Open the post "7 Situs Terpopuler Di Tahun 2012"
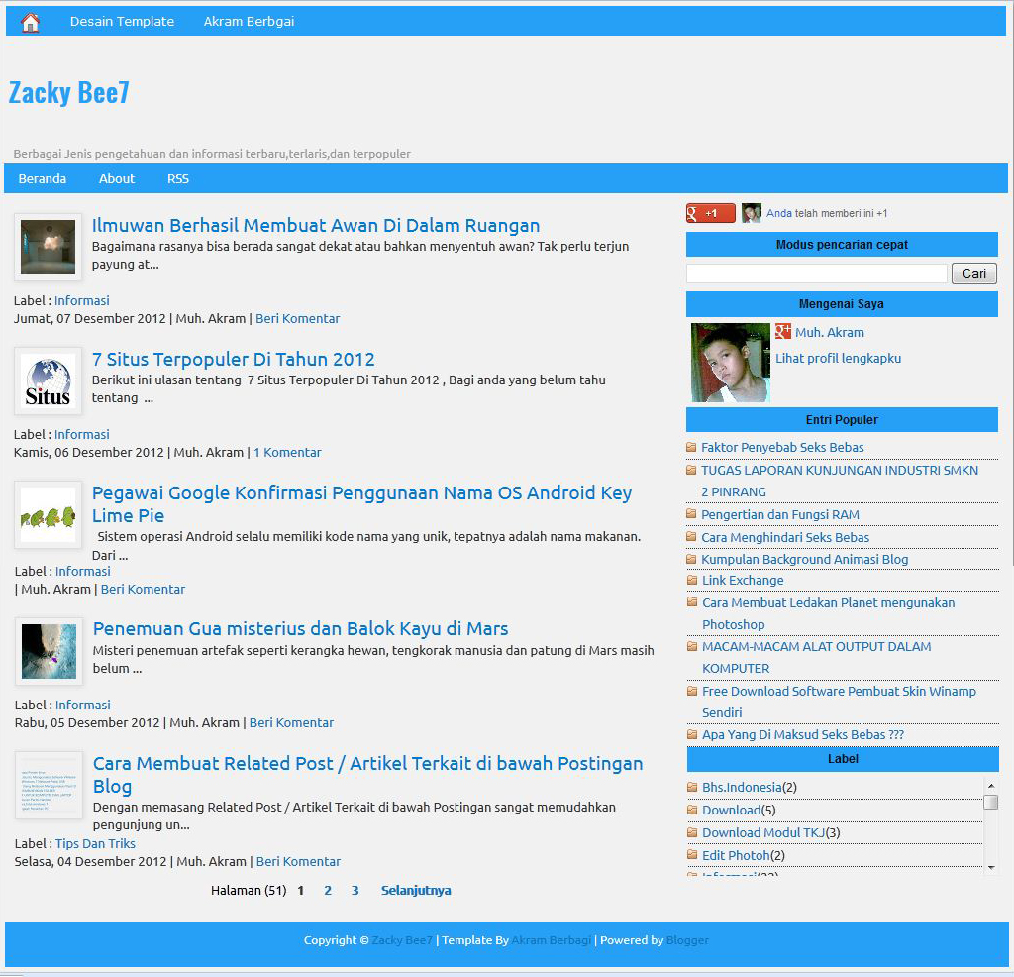Screen dimensions: 1014x977 (x=234, y=359)
